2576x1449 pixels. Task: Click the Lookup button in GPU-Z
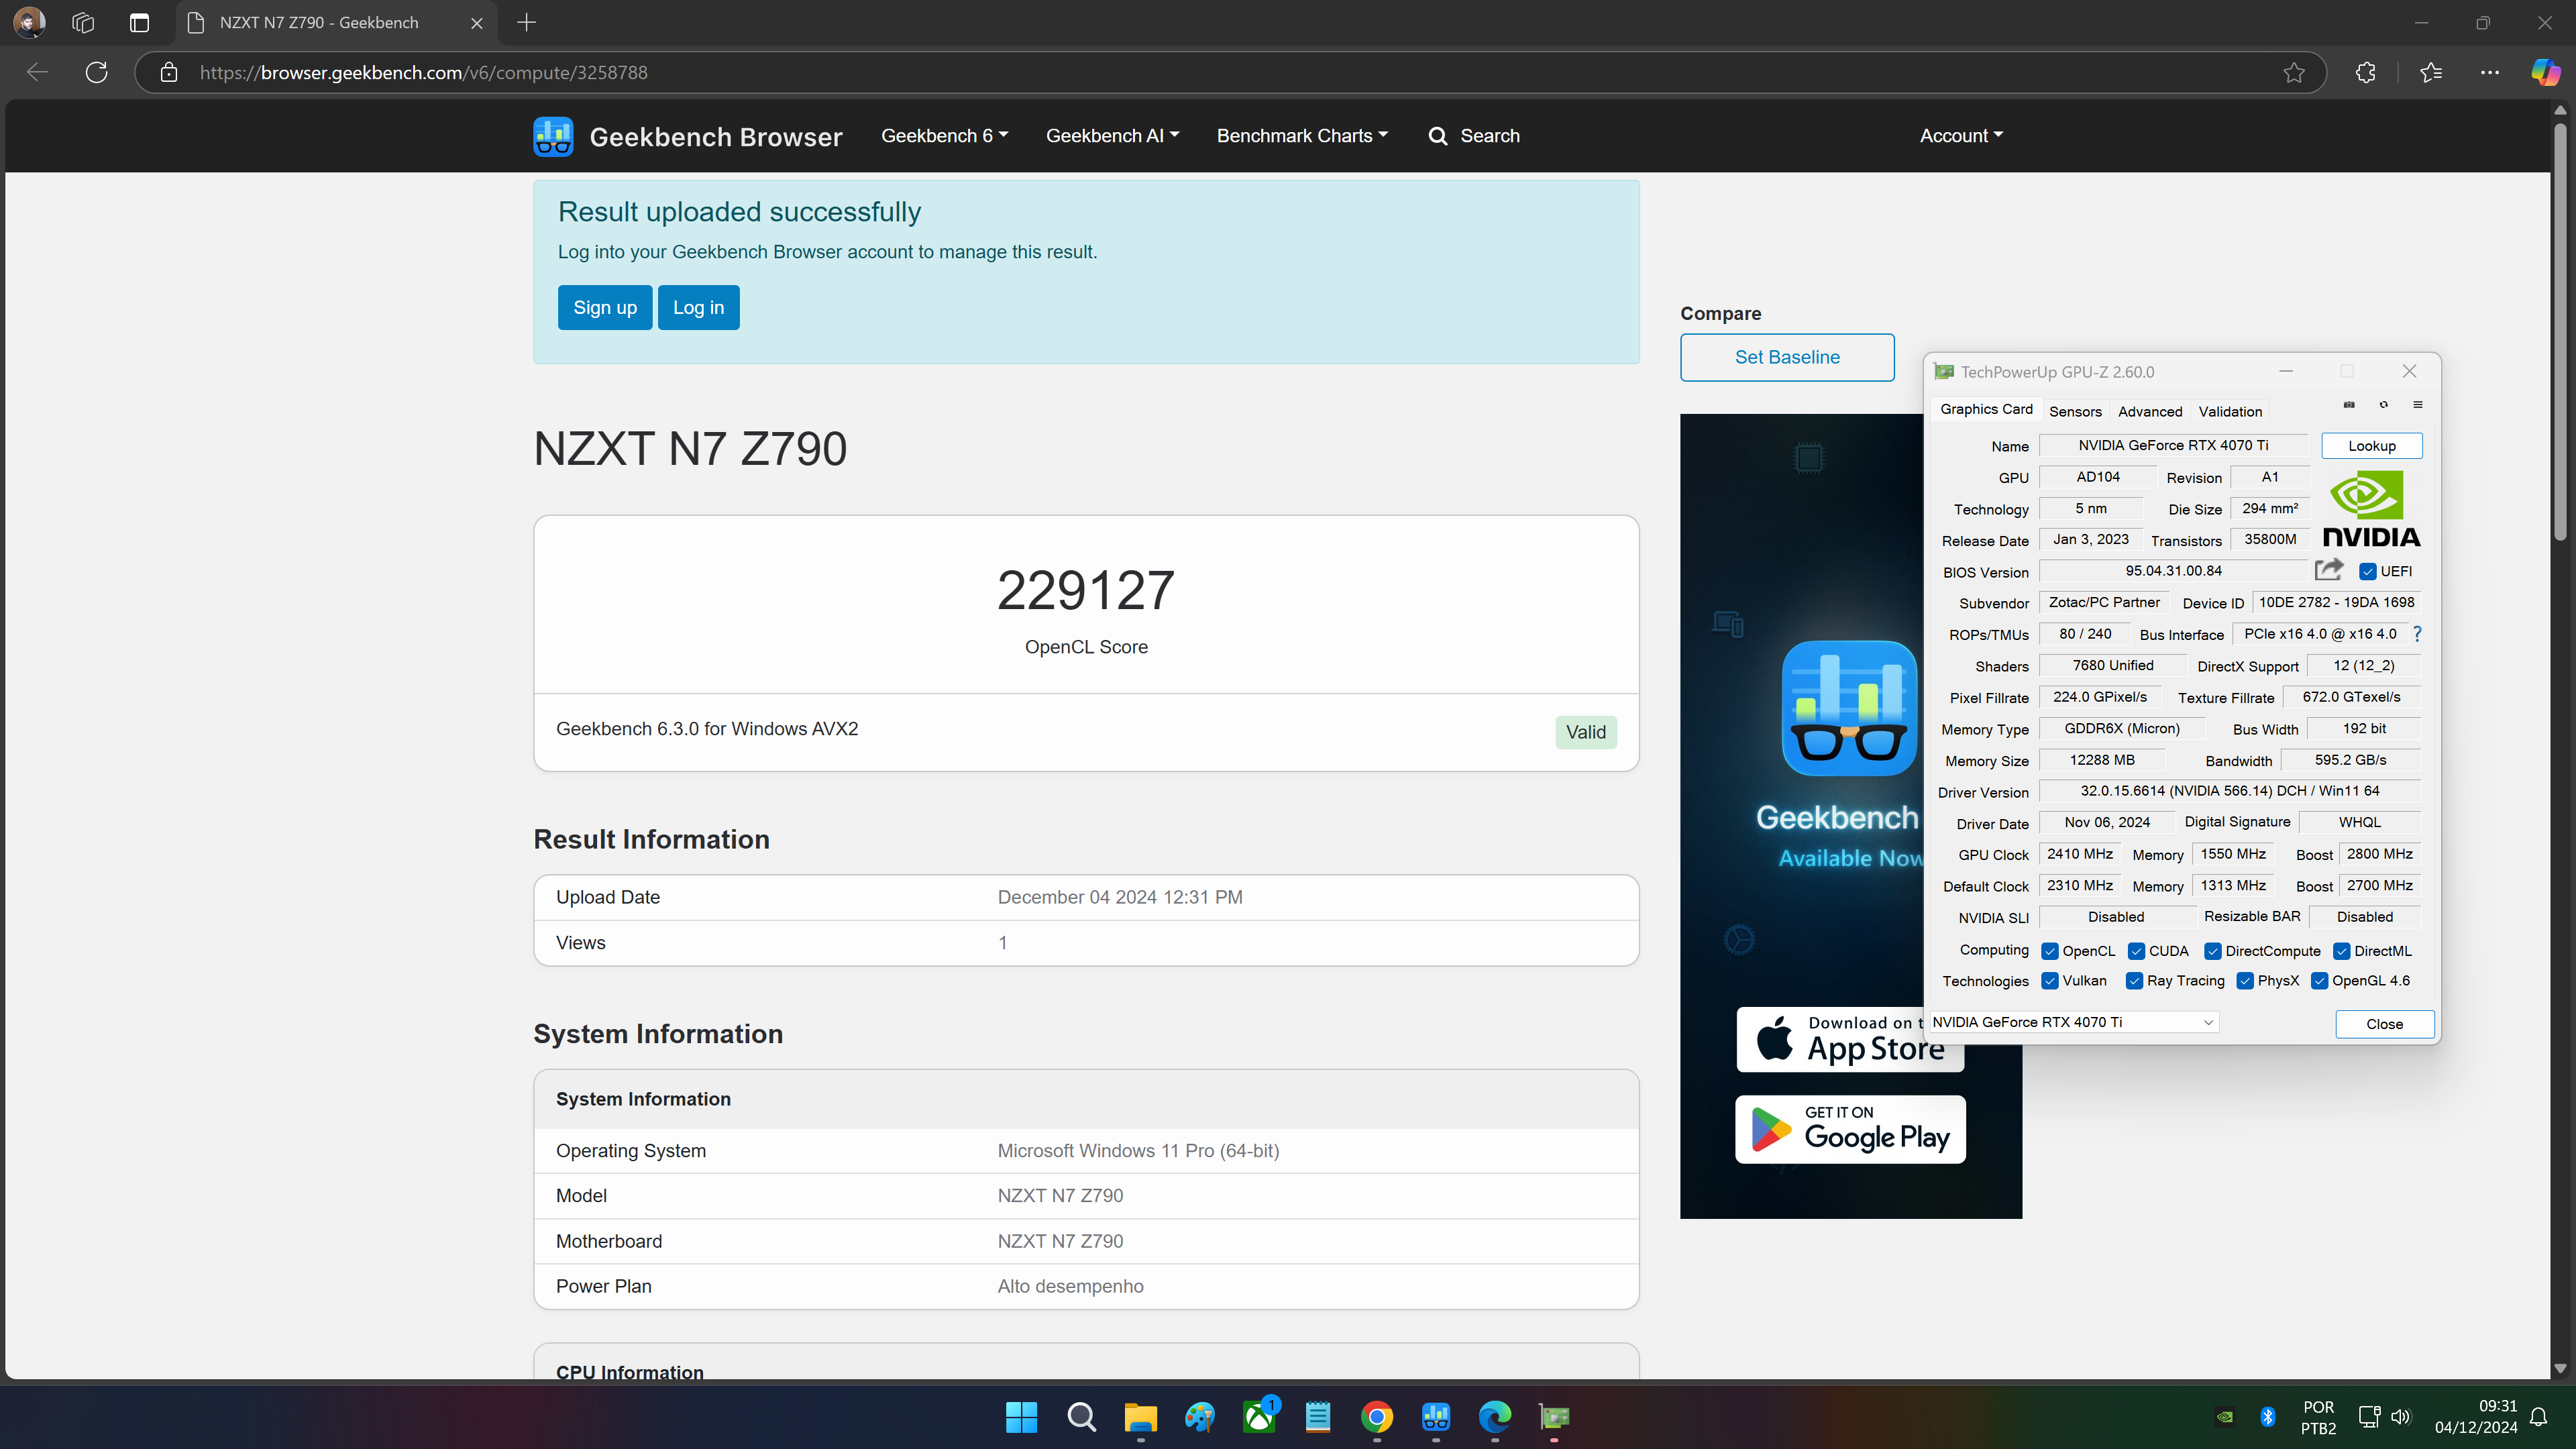pos(2372,446)
